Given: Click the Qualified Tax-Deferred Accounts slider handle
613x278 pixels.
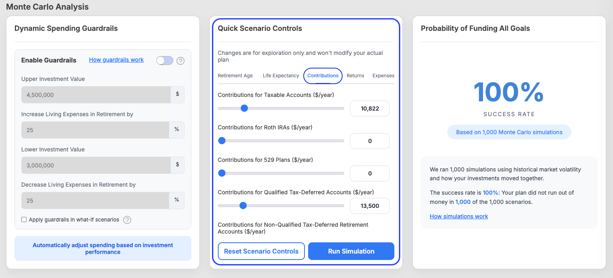Looking at the screenshot, I should (243, 205).
